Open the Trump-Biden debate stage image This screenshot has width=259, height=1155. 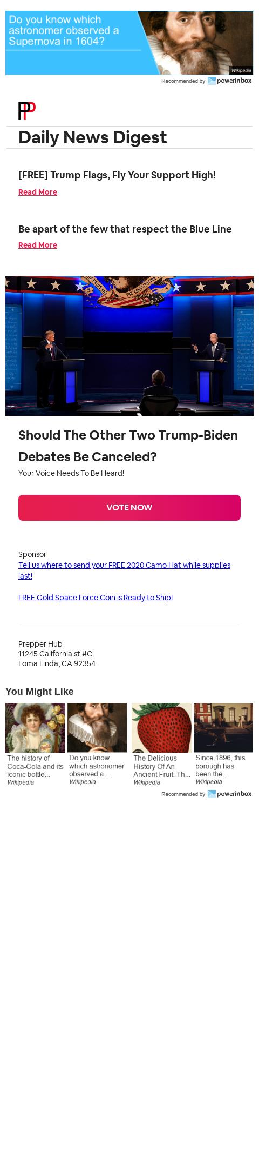[x=129, y=346]
